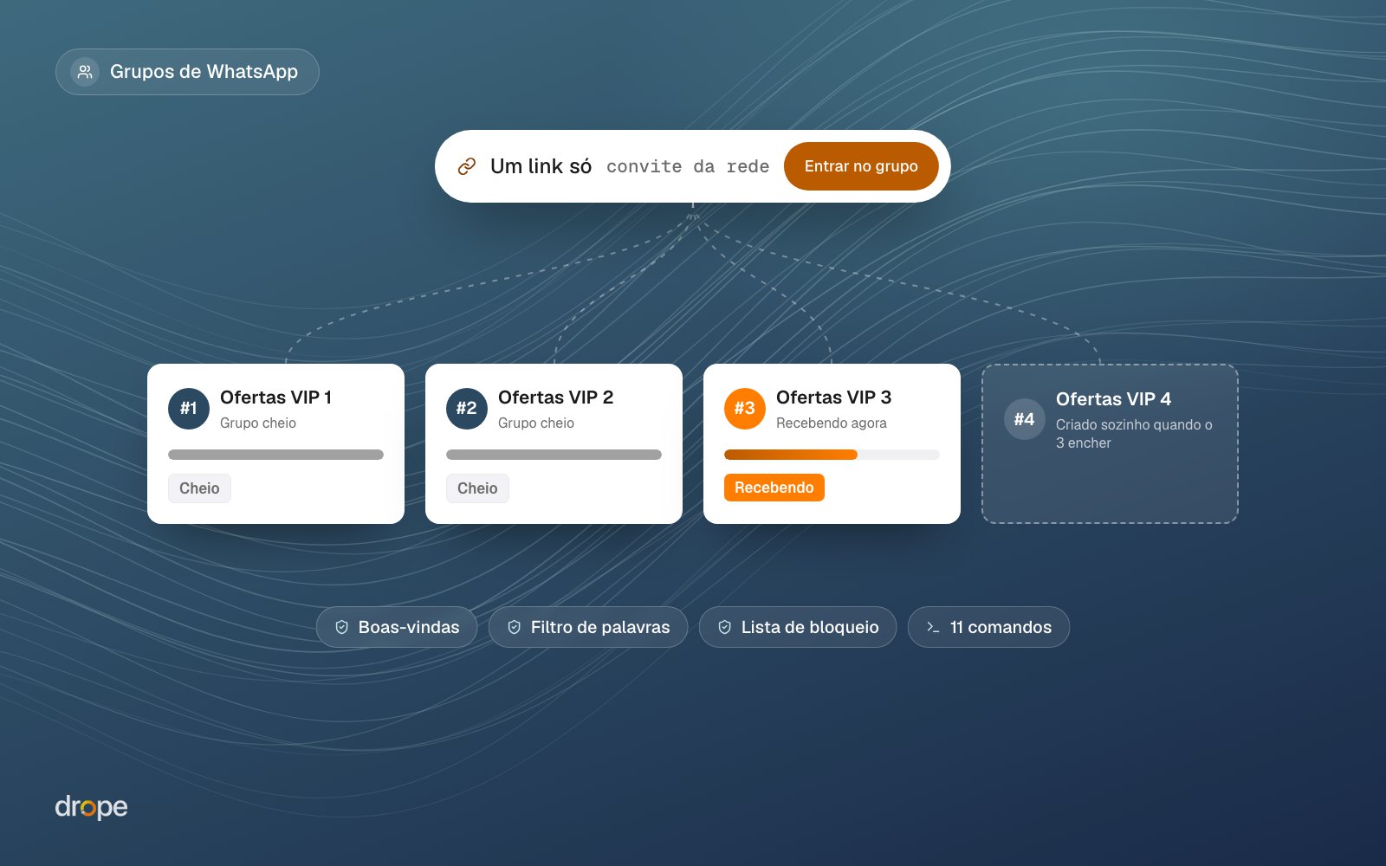The height and width of the screenshot is (866, 1386).
Task: Click the Cheio tag on Ofertas VIP 2
Action: (x=477, y=488)
